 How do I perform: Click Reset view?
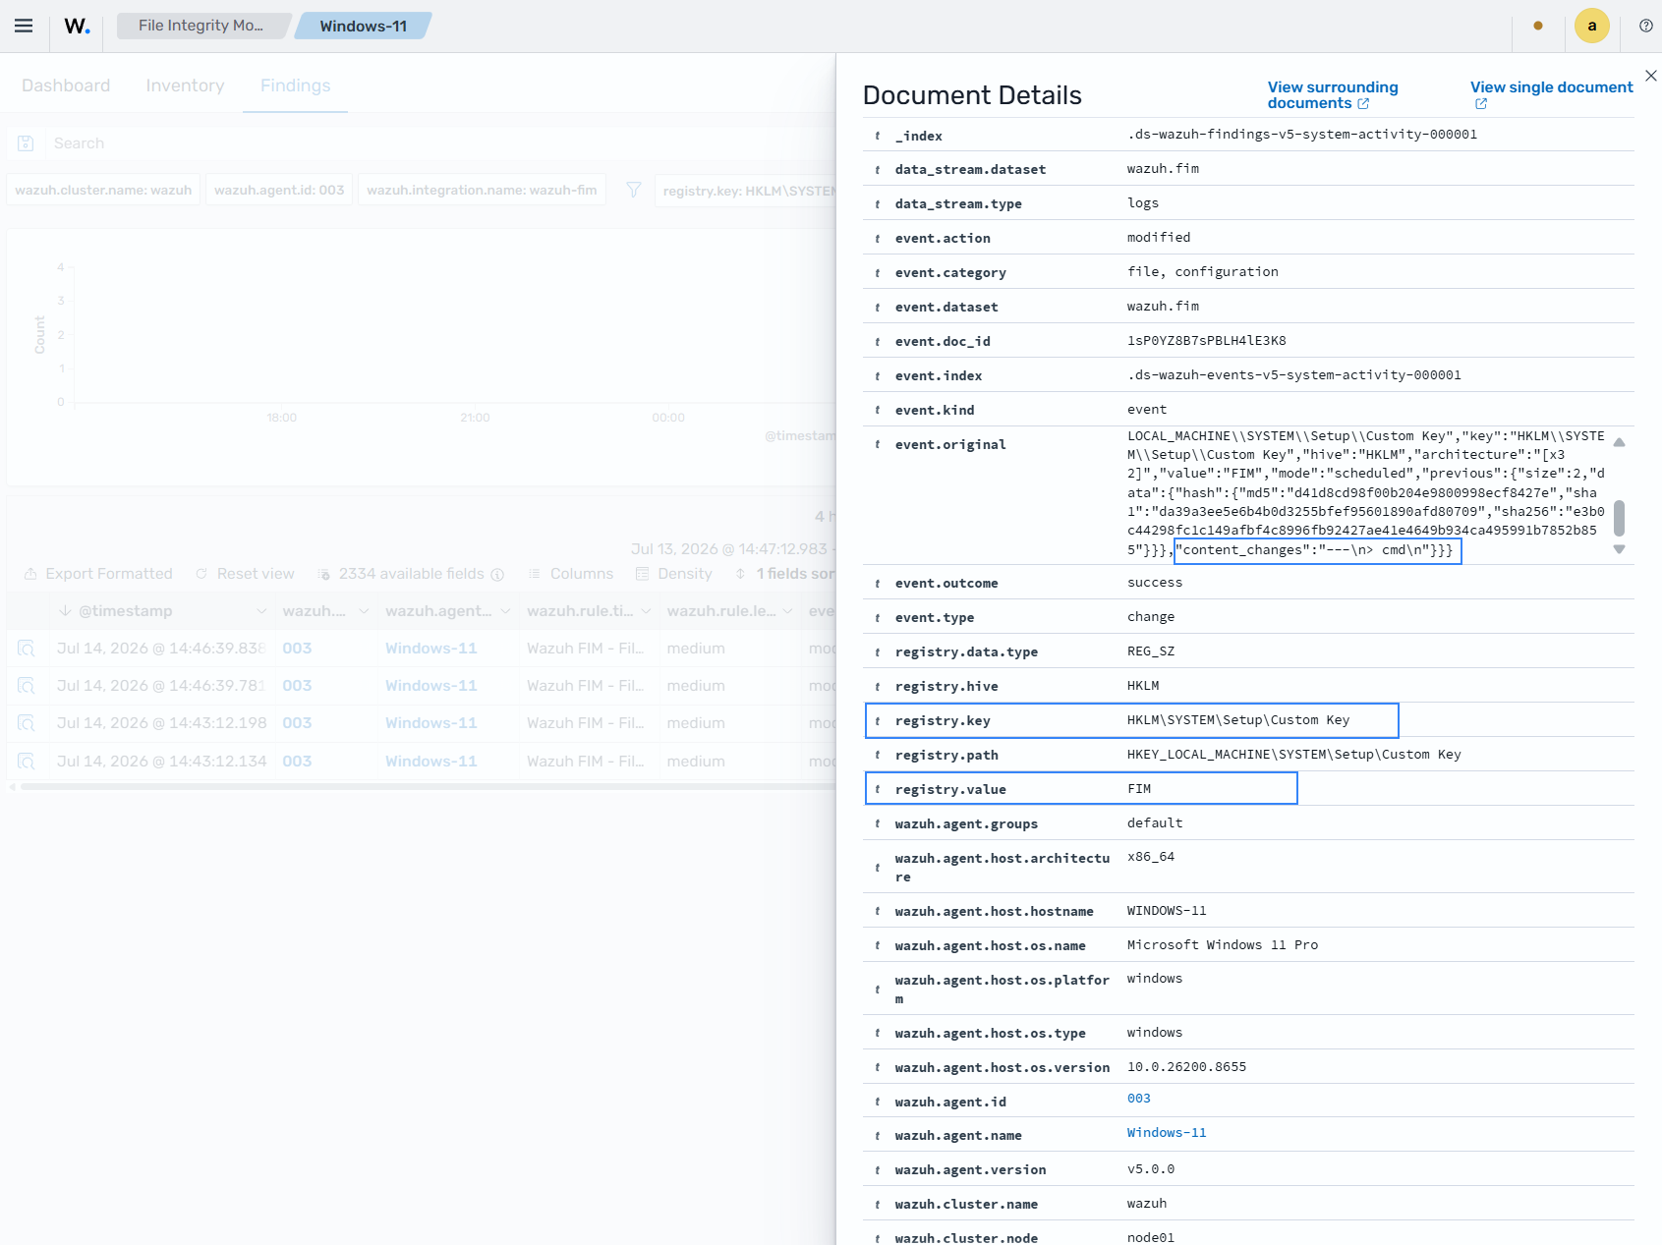pyautogui.click(x=245, y=574)
